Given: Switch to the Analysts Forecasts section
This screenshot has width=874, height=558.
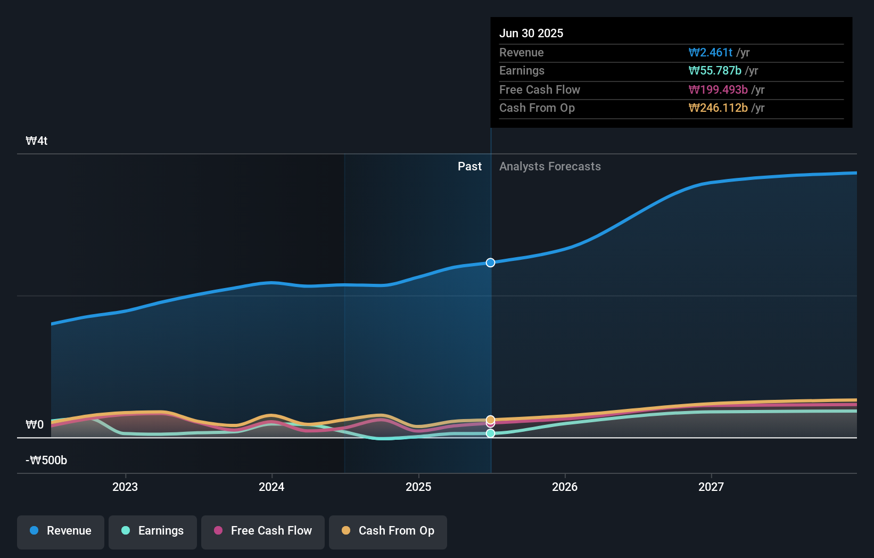Looking at the screenshot, I should tap(550, 166).
